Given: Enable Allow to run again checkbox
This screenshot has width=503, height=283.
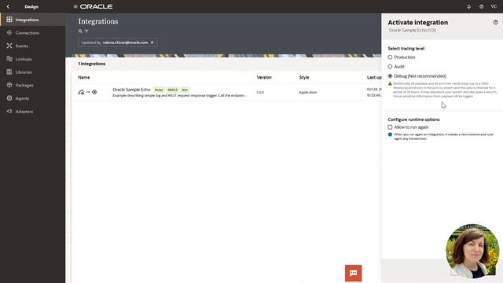Looking at the screenshot, I should point(390,127).
